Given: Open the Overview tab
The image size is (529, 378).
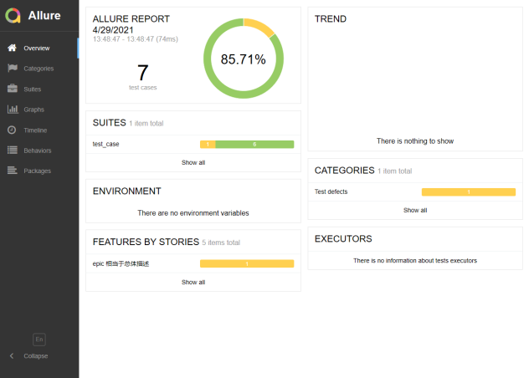Looking at the screenshot, I should point(39,49).
